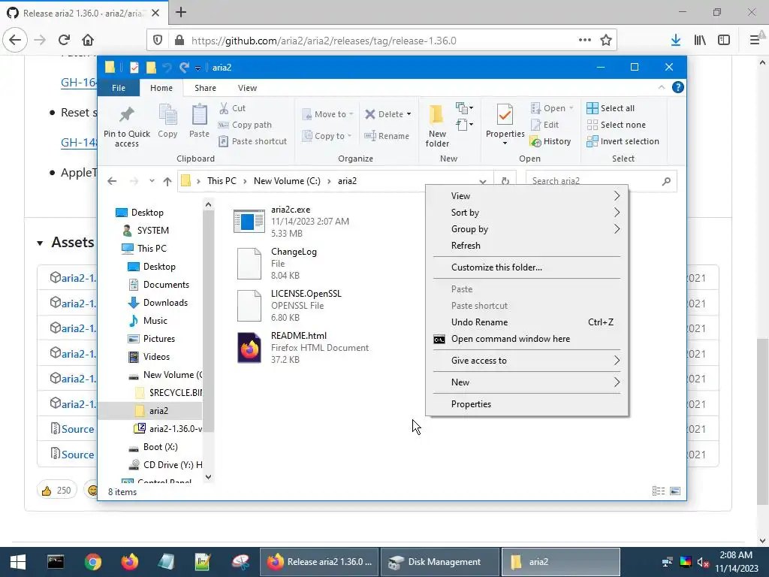This screenshot has width=769, height=577.
Task: Open the View submenu in context menu
Action: click(x=526, y=196)
